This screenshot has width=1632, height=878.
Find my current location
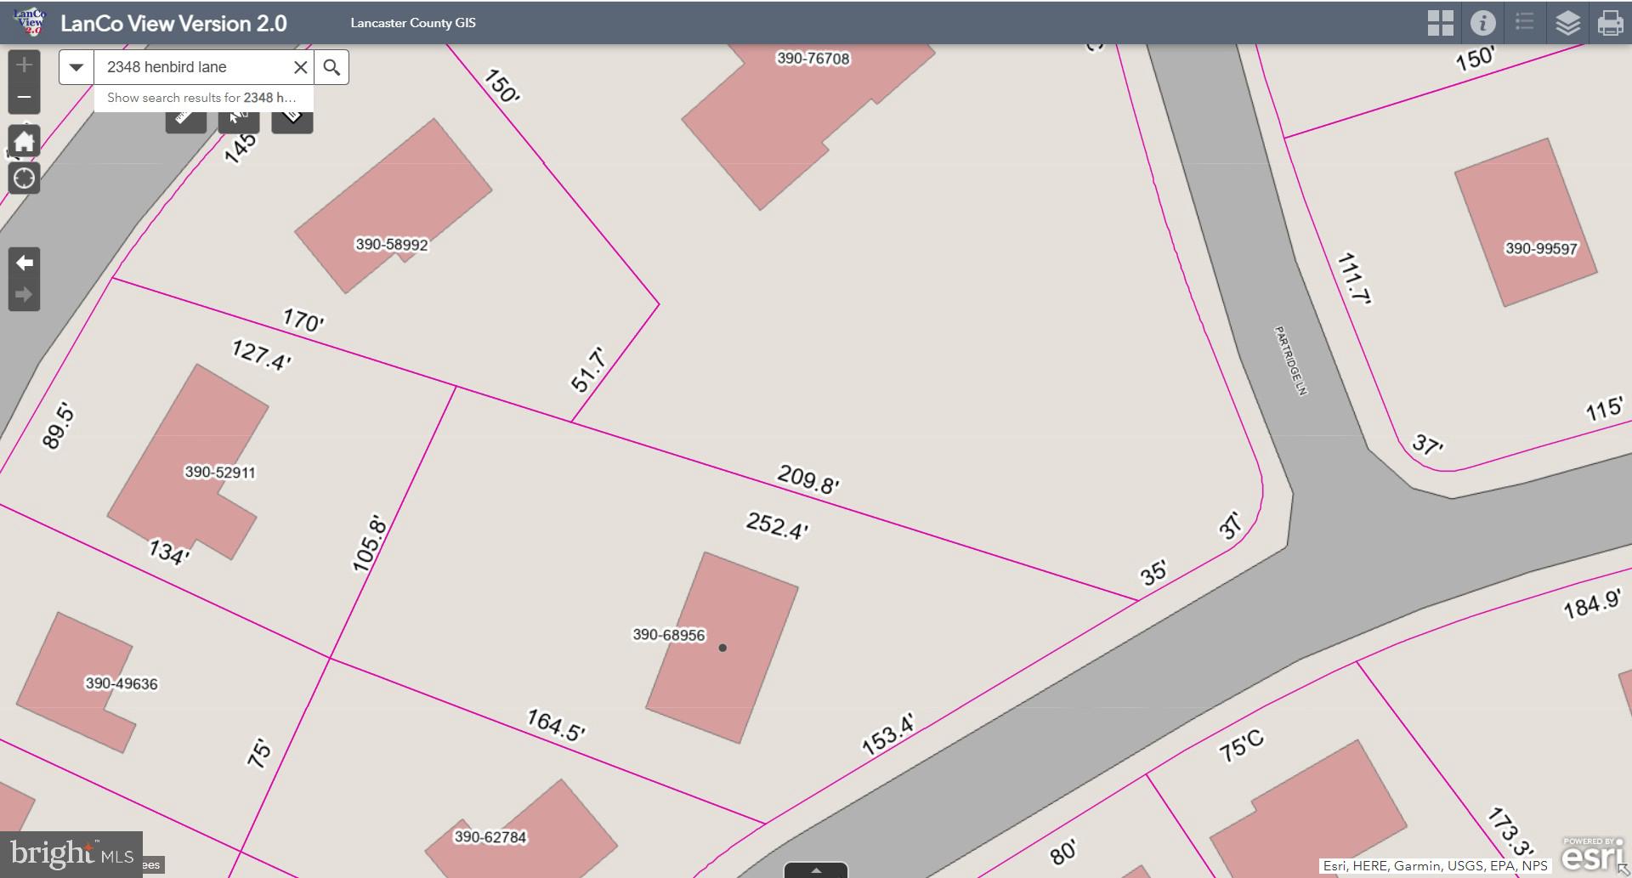coord(24,178)
